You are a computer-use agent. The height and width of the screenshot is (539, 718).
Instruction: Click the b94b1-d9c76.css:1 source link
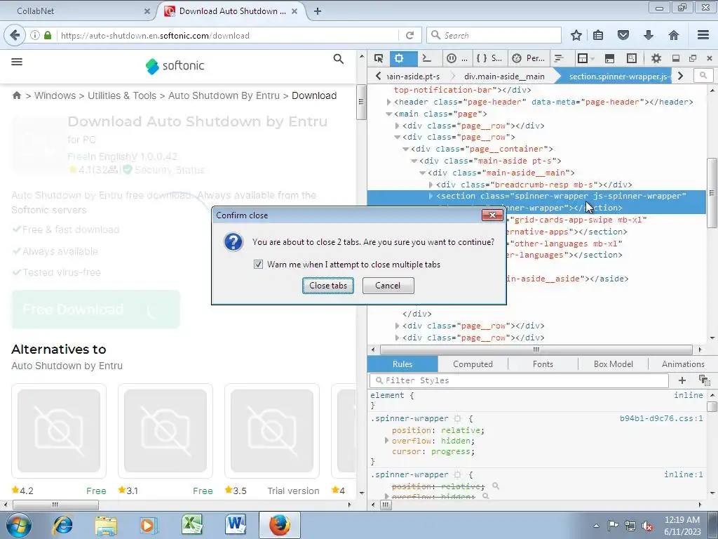tap(661, 418)
